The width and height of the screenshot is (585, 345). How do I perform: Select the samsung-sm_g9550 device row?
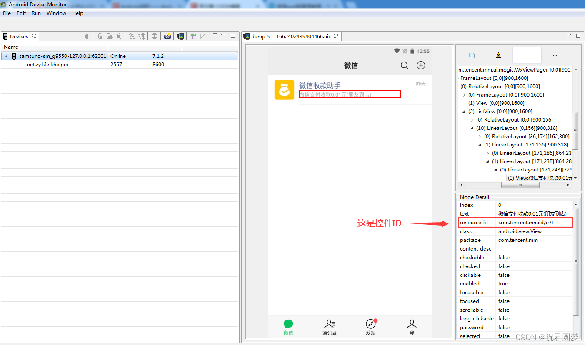coord(120,56)
